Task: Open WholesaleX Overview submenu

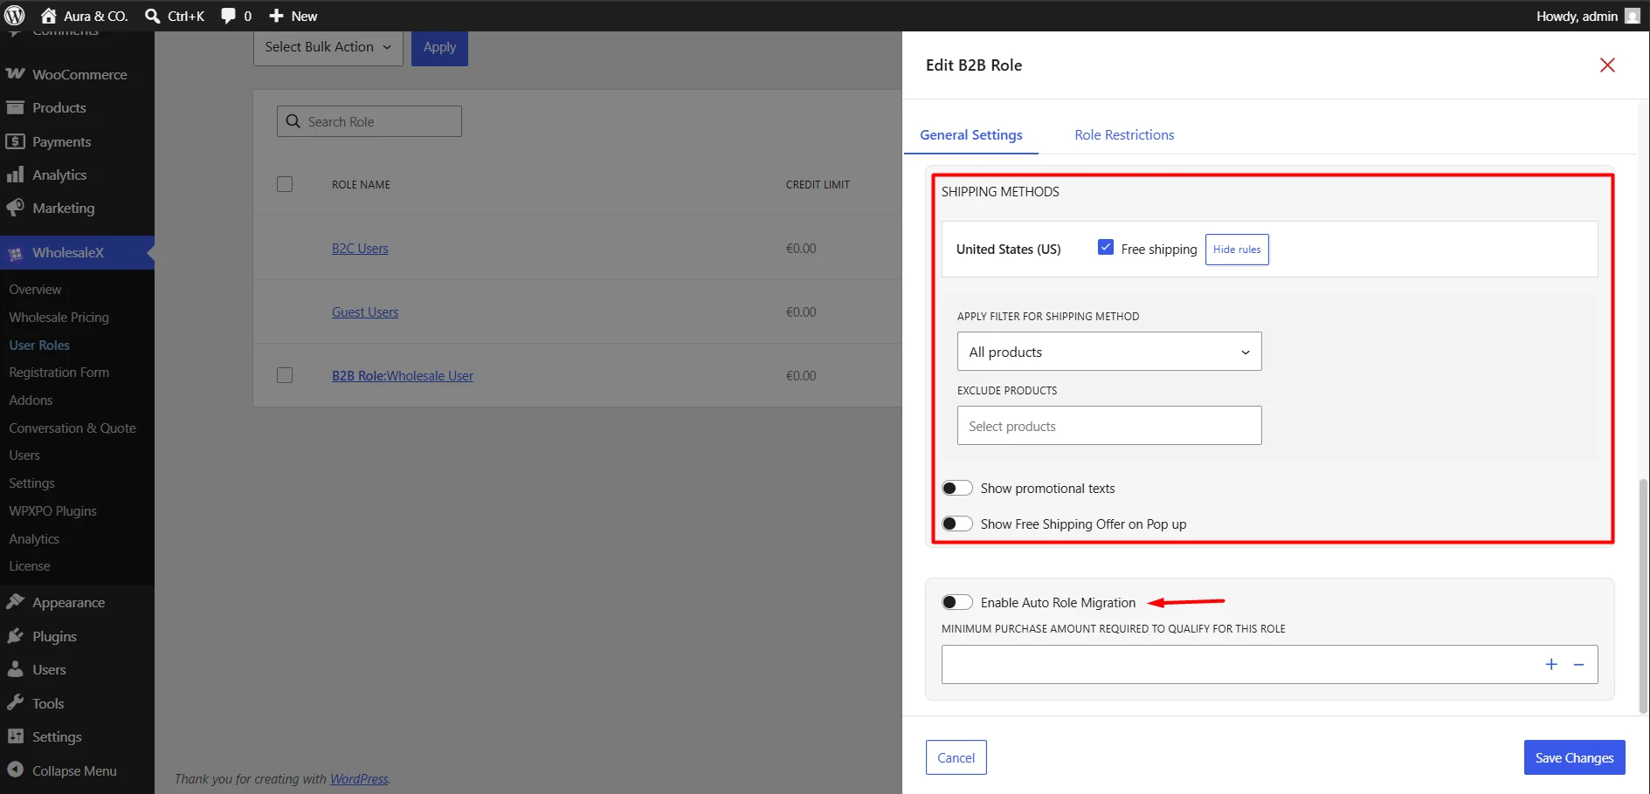Action: [x=35, y=290]
